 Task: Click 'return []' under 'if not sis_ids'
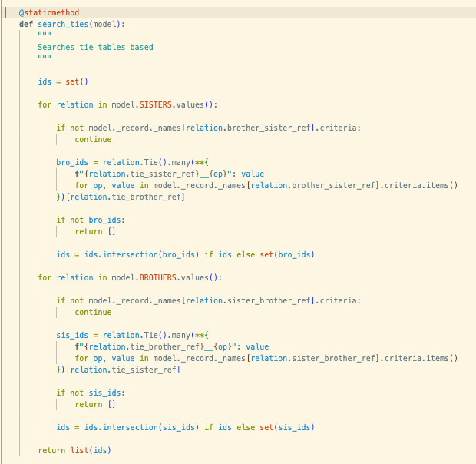(x=95, y=405)
